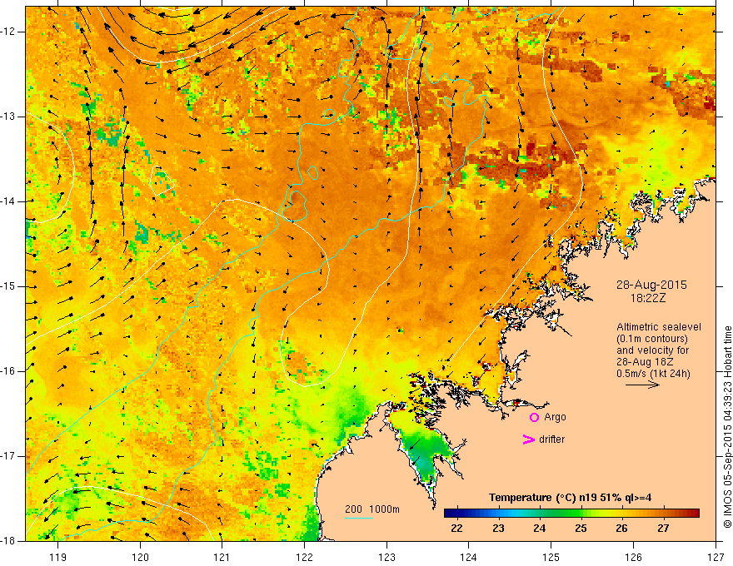
Task: Click the '123' longitude axis label
Action: pyautogui.click(x=386, y=557)
